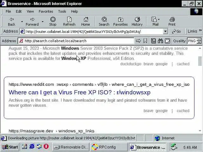The image size is (203, 152).
Task: Open the View menu
Action: coord(30,11)
